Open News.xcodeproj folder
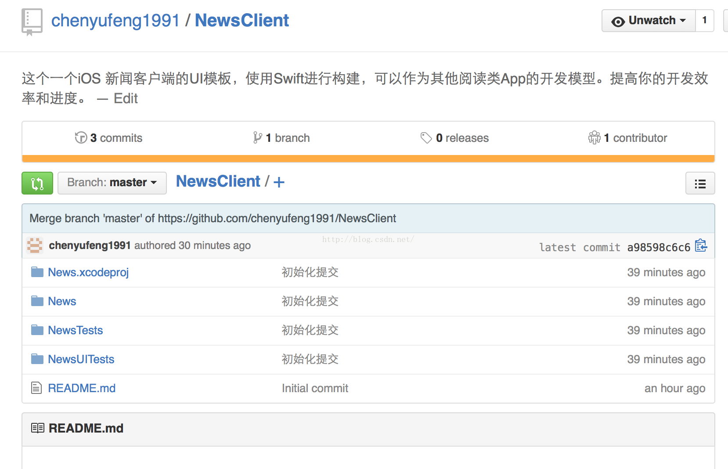728x469 pixels. [88, 273]
